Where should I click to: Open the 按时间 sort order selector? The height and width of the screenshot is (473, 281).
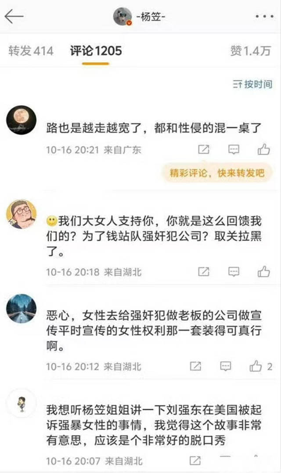(x=252, y=84)
